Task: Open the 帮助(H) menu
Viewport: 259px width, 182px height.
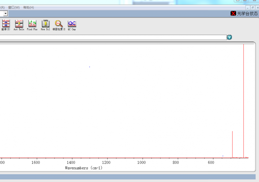Action: [28, 7]
